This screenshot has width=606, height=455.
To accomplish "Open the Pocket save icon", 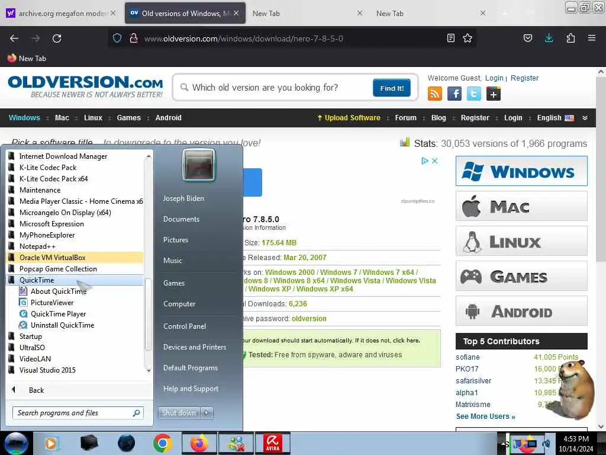I will point(527,38).
